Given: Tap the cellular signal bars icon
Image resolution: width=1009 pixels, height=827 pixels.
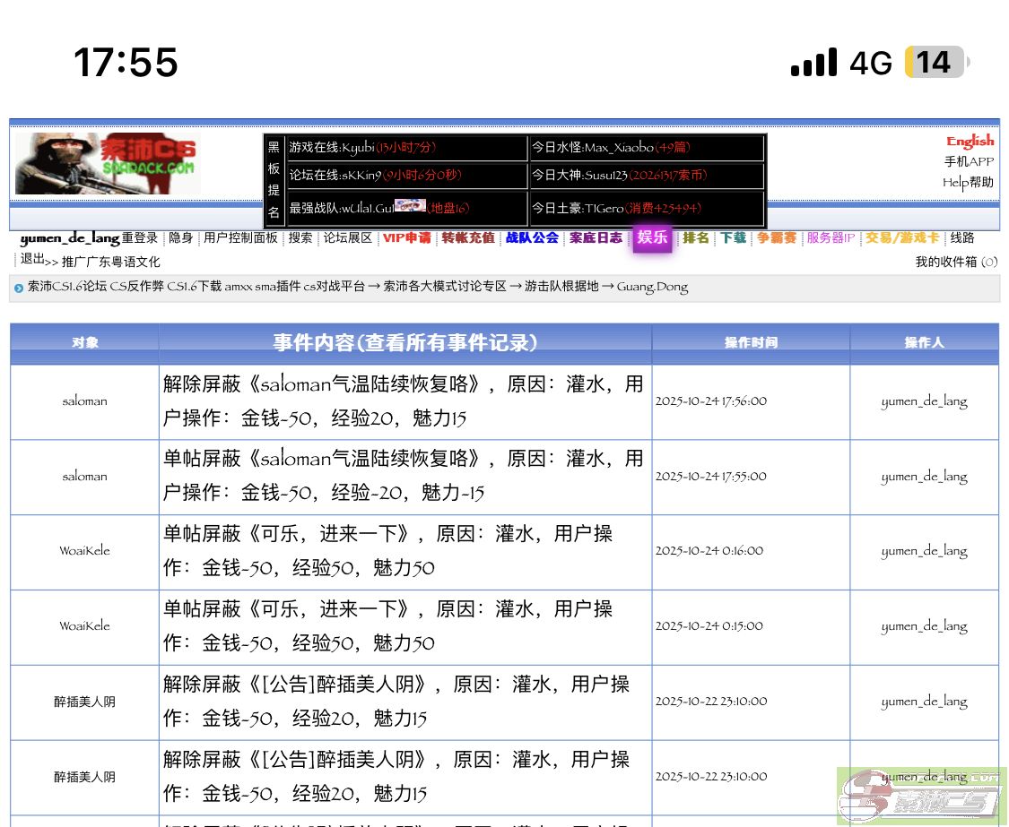Looking at the screenshot, I should point(813,63).
